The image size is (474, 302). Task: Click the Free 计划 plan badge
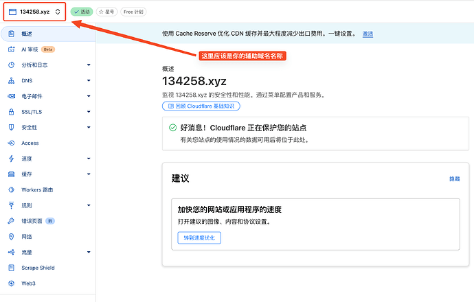click(x=133, y=12)
